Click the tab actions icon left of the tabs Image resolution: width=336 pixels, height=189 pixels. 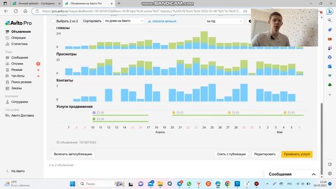(5, 4)
